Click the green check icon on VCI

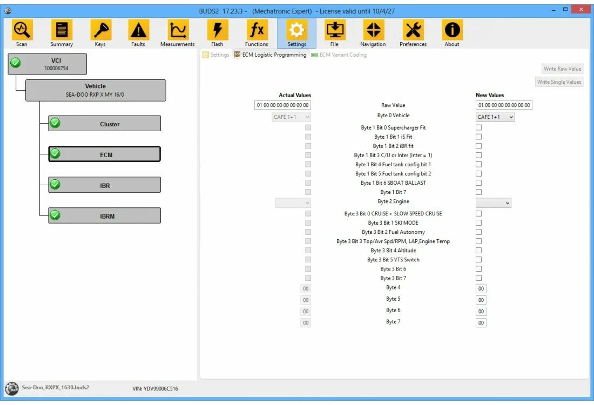pyautogui.click(x=16, y=63)
